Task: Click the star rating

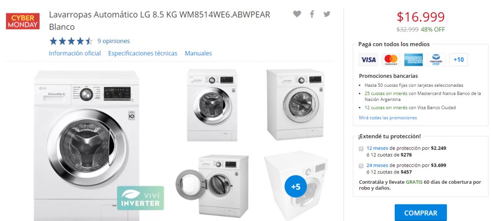Action: coord(71,41)
